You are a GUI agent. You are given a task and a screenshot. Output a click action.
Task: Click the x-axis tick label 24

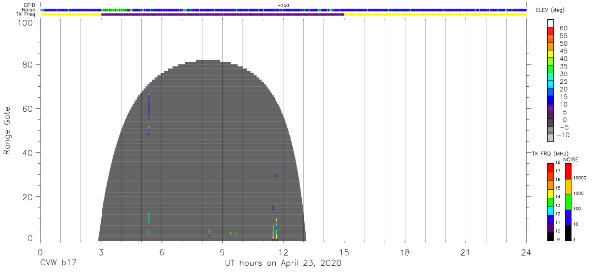click(x=526, y=252)
